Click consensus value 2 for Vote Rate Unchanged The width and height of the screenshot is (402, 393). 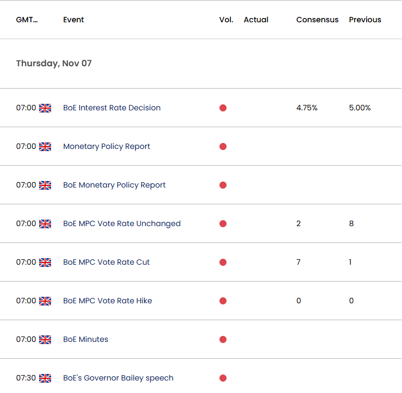point(298,224)
